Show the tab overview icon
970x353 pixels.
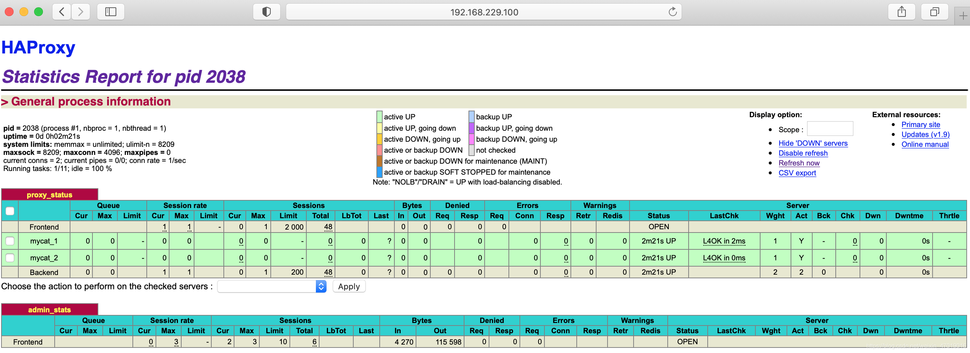coord(934,12)
